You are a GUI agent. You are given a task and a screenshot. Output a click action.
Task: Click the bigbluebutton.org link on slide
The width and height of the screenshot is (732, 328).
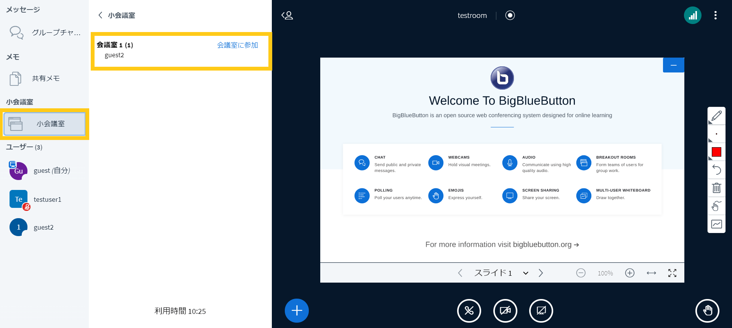(546, 244)
